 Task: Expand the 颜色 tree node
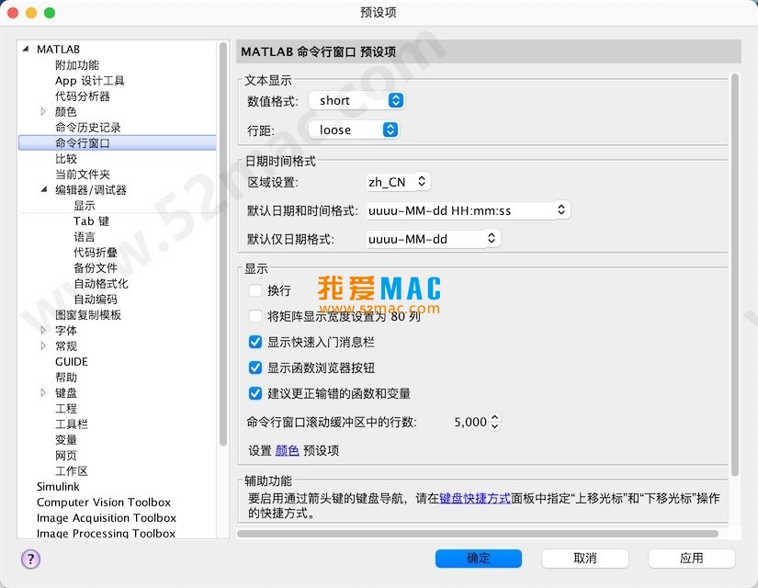click(43, 112)
